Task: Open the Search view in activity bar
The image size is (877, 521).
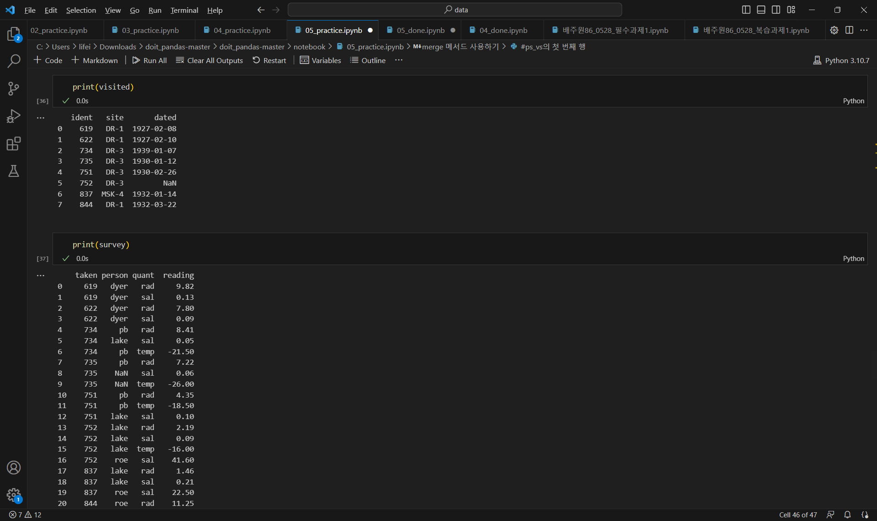Action: click(x=14, y=61)
